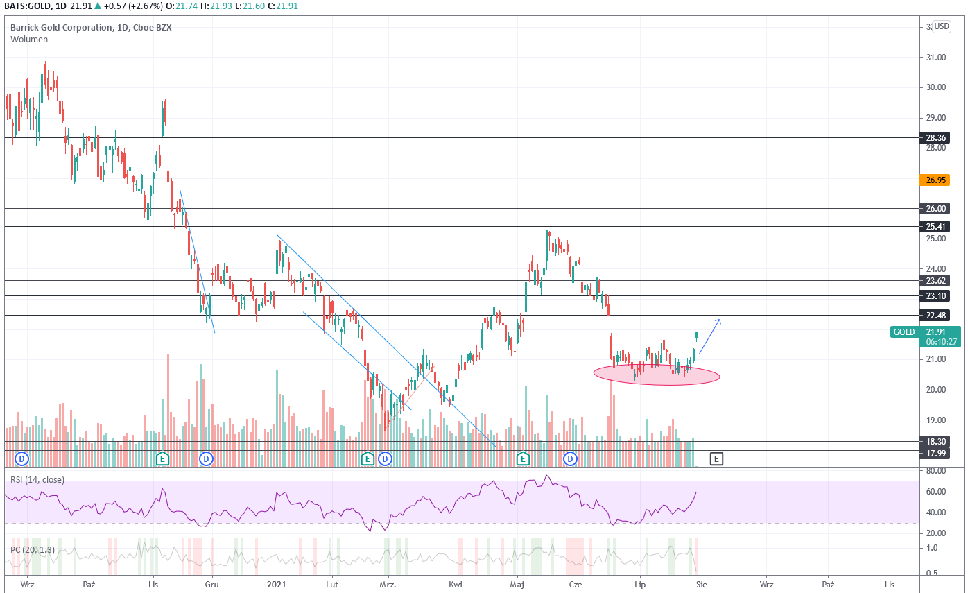Click the dividend marker near Cze
Image resolution: width=968 pixels, height=593 pixels.
point(570,458)
